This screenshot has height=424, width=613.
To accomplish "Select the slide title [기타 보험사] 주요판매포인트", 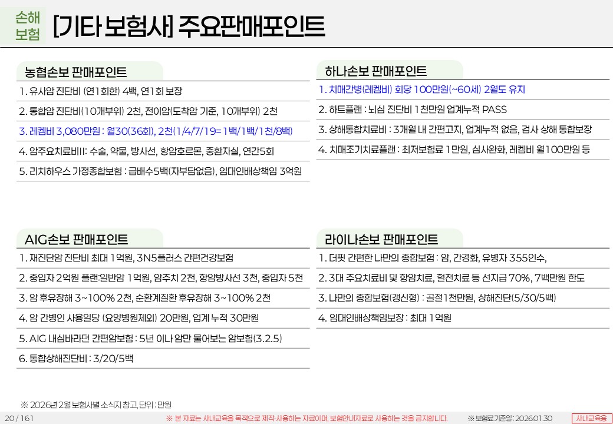I will (x=188, y=26).
